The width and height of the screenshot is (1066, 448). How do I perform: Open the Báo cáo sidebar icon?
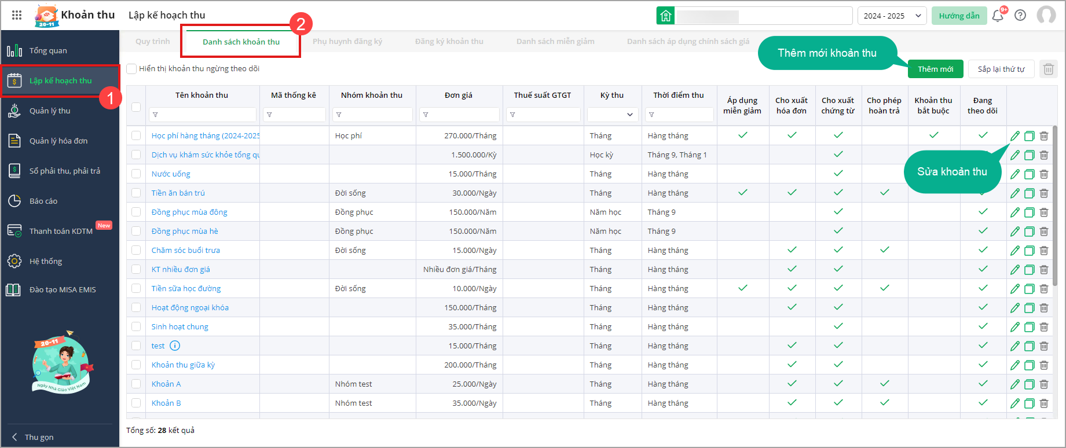[14, 201]
